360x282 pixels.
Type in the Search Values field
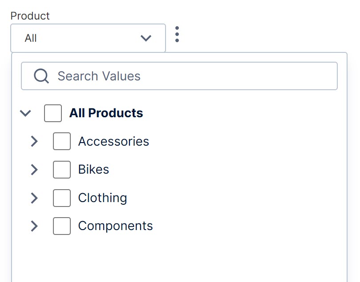tap(191, 76)
